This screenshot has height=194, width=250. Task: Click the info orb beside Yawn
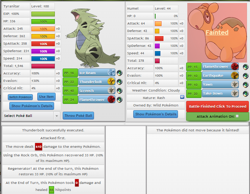click(x=246, y=85)
